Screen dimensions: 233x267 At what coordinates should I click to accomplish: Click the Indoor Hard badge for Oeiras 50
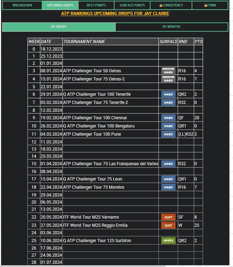168,70
